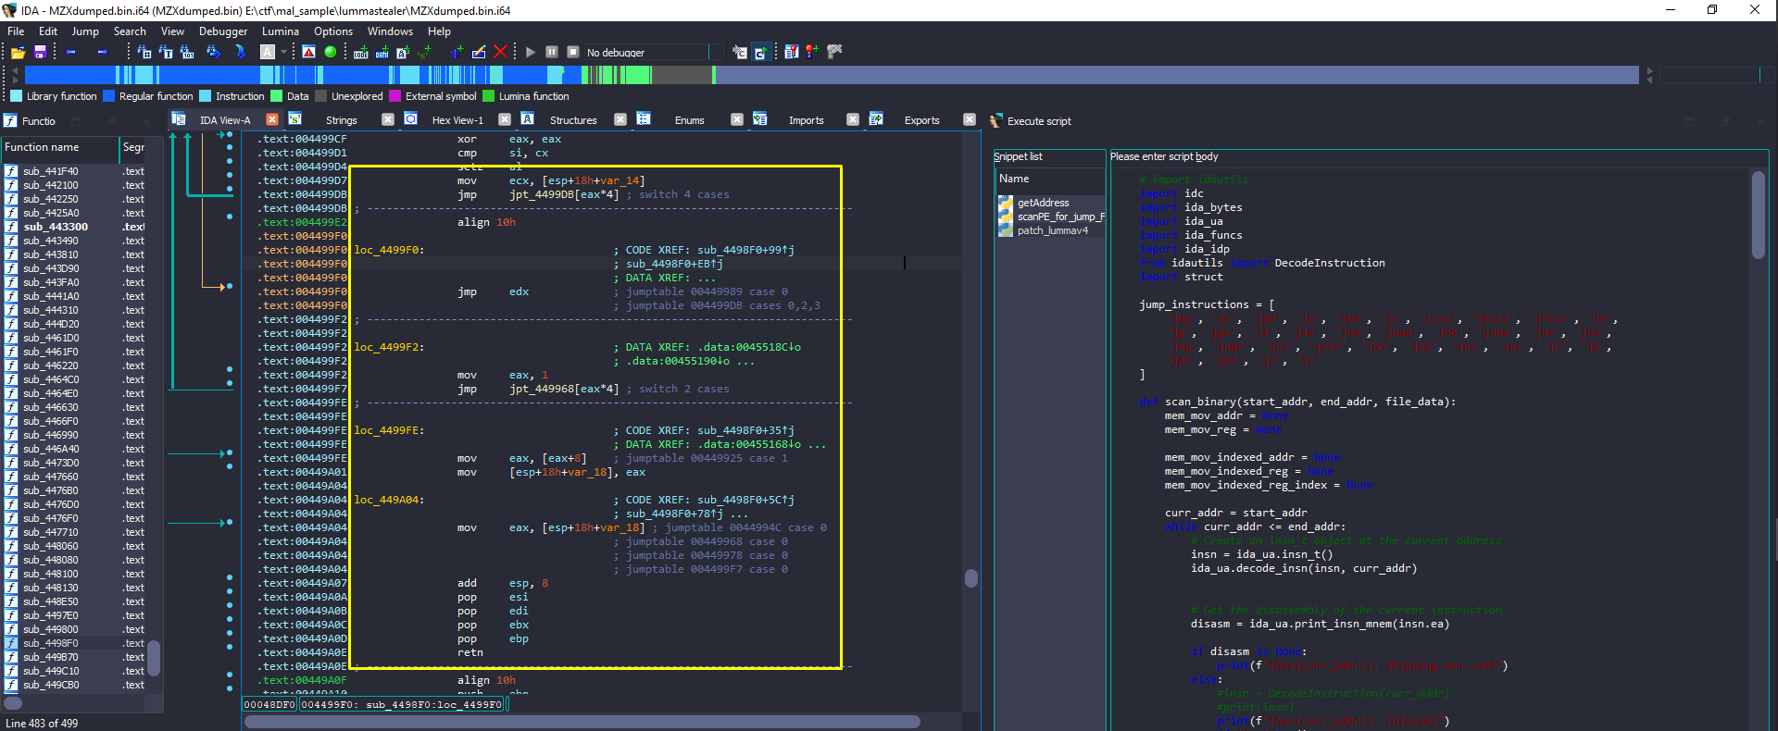Close the Structures tab
1778x731 pixels.
click(x=620, y=119)
